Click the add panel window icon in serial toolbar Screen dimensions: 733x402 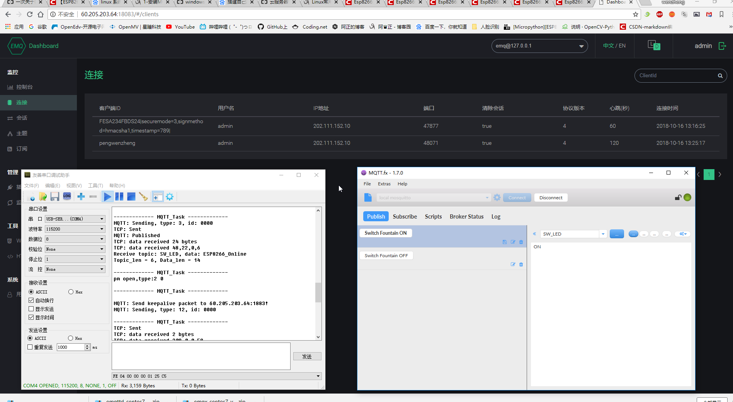click(x=158, y=197)
